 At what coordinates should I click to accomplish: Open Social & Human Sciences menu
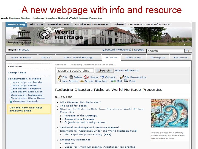tap(92, 24)
